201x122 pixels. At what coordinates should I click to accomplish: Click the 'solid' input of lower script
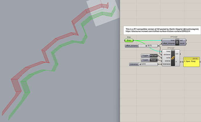(168, 58)
